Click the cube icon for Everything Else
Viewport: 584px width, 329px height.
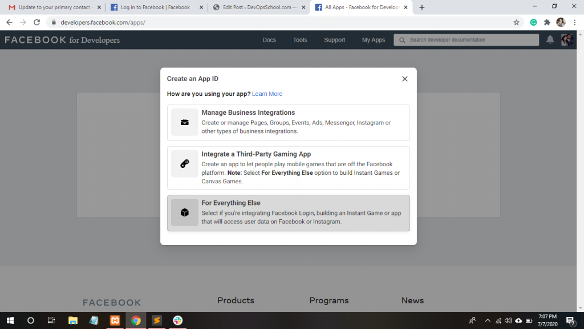[x=184, y=212]
